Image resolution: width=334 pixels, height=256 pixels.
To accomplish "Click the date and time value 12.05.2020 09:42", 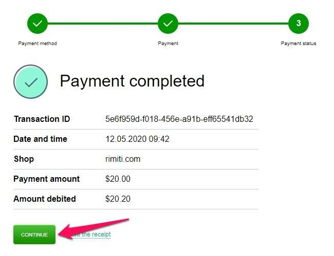I will (x=137, y=139).
